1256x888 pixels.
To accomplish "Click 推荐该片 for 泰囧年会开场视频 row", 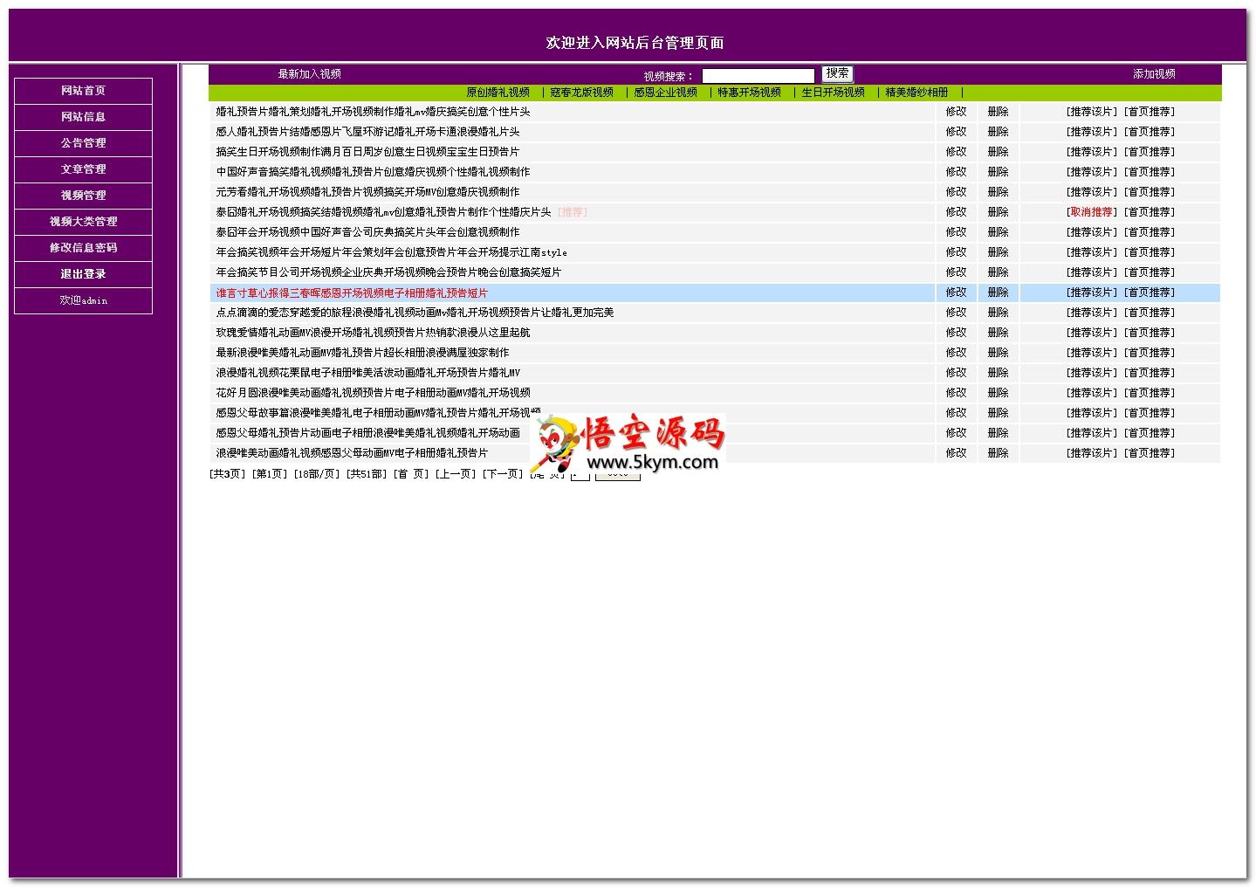I will [1091, 232].
